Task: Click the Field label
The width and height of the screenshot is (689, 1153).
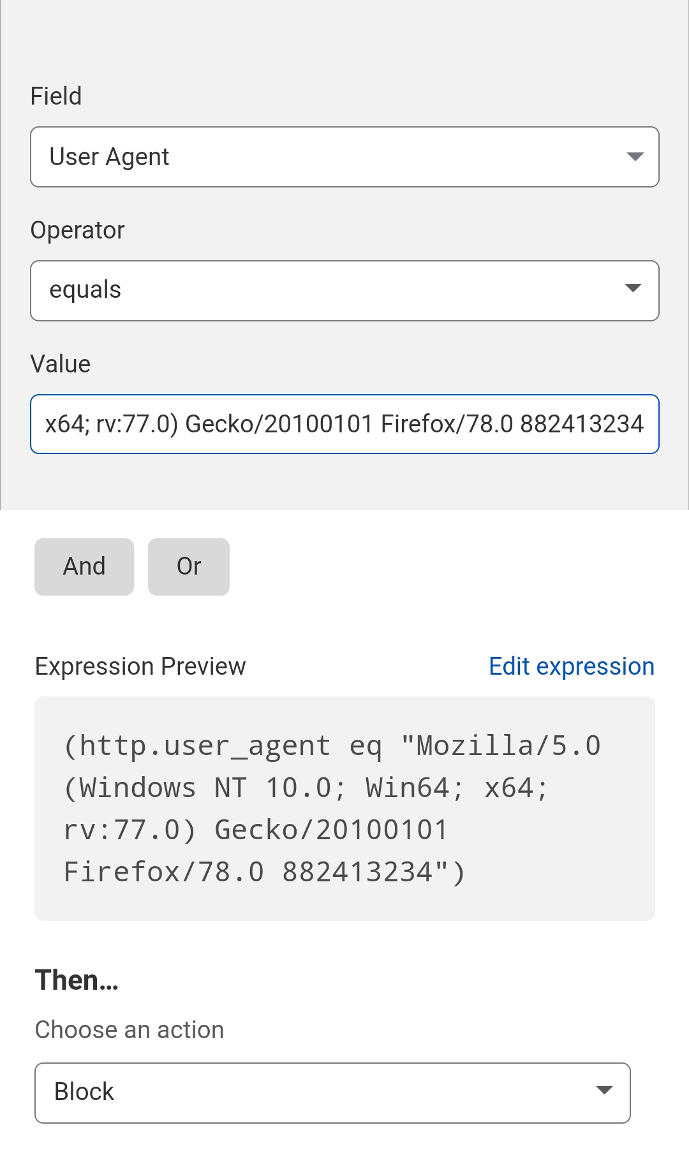Action: click(x=56, y=96)
